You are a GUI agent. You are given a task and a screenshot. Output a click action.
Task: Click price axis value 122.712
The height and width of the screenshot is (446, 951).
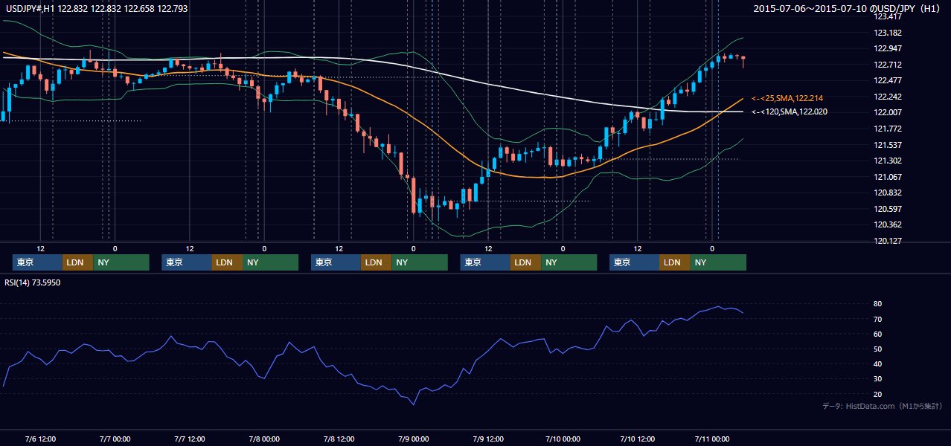click(887, 65)
